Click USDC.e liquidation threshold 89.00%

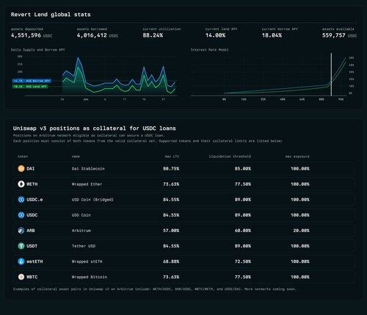(x=243, y=200)
